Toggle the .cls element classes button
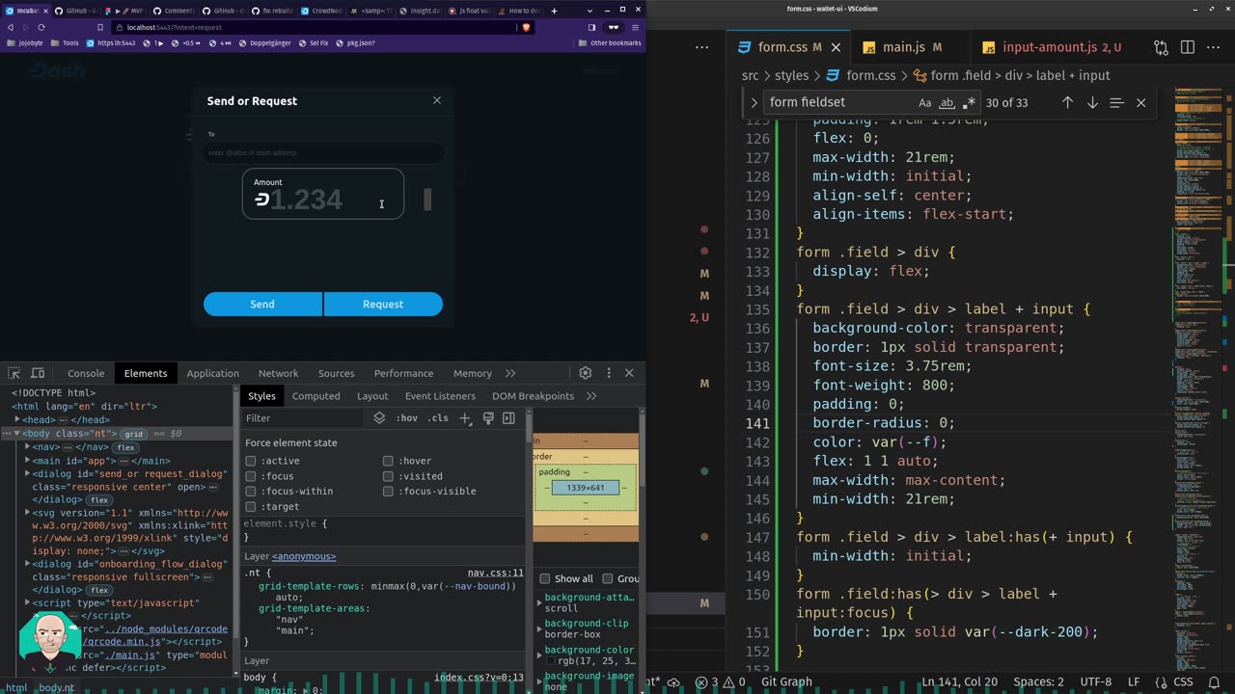Viewport: 1235px width, 694px height. [438, 418]
